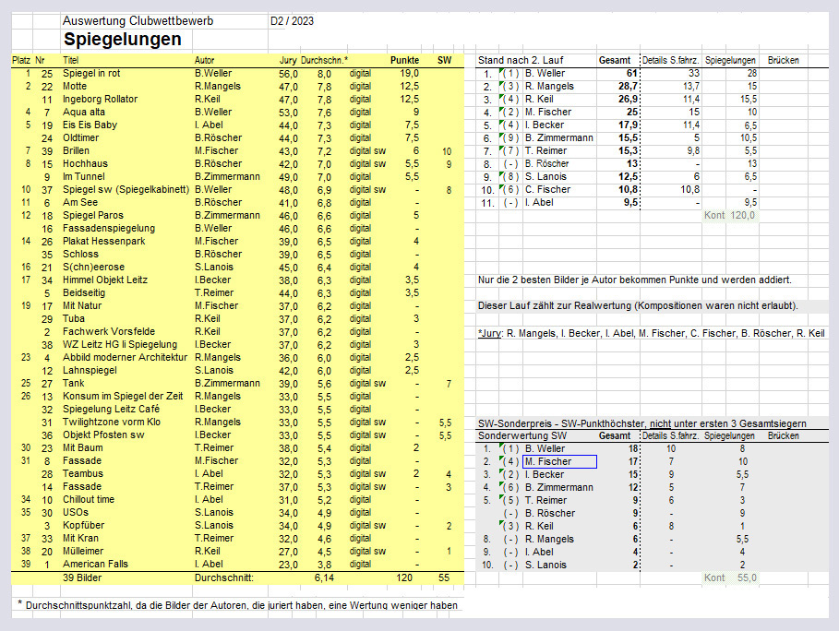Click the Fachwerk Vorsfelde title cell

(102, 331)
